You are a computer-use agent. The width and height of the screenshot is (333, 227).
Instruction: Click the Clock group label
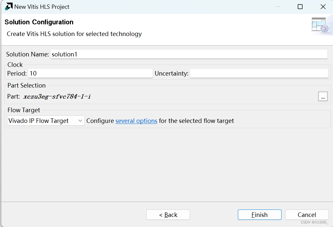click(x=15, y=65)
